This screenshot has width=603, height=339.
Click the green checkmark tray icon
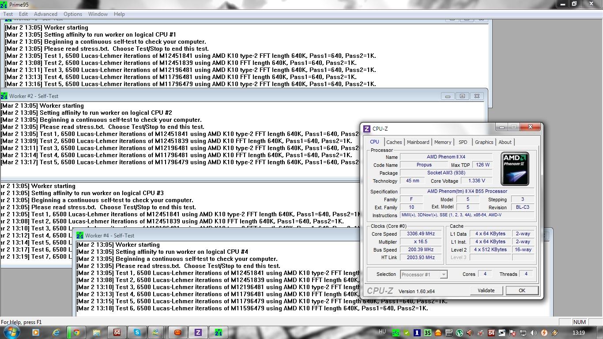coord(407,333)
